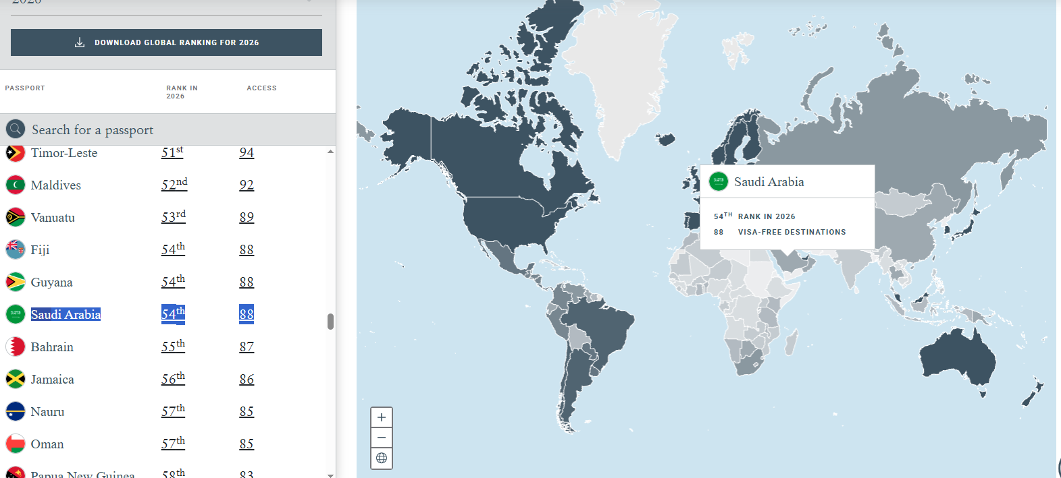Viewport: 1061px width, 478px height.
Task: Click Nauru's 57th rank link
Action: coord(173,412)
